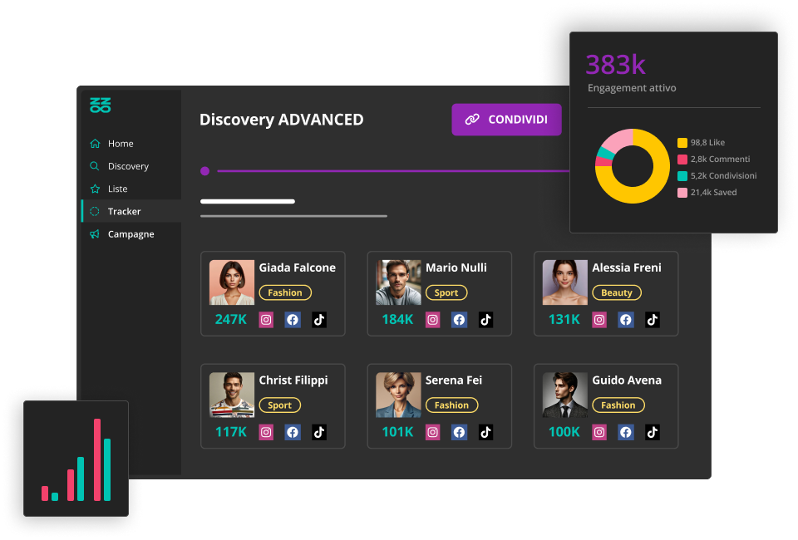
Task: Click the Tracker dashed circle icon
Action: point(95,211)
